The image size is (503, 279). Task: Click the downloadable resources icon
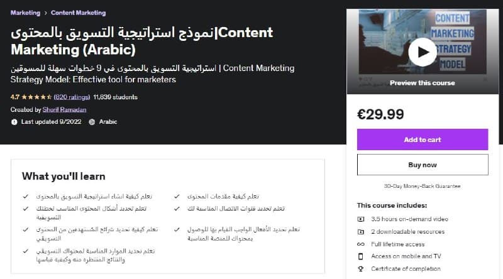pos(361,231)
